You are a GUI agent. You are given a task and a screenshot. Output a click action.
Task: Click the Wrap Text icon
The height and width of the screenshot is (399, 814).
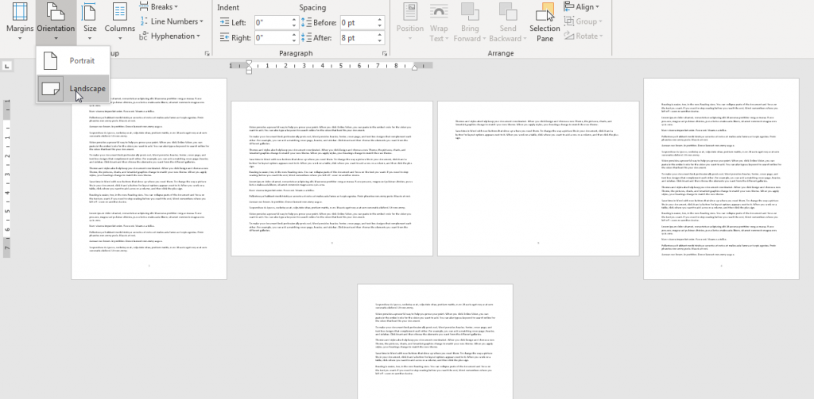438,21
